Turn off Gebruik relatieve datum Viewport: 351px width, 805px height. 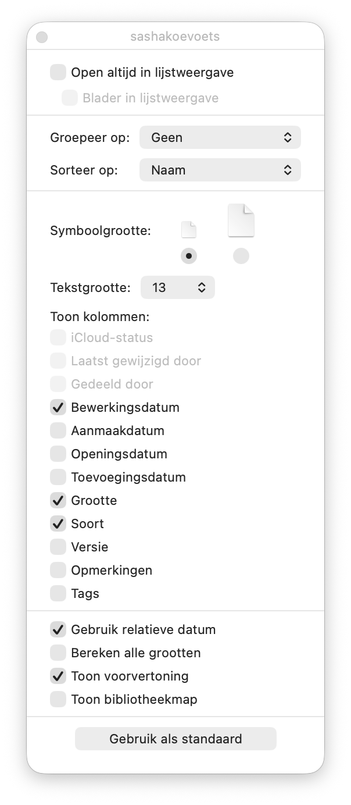click(x=58, y=630)
